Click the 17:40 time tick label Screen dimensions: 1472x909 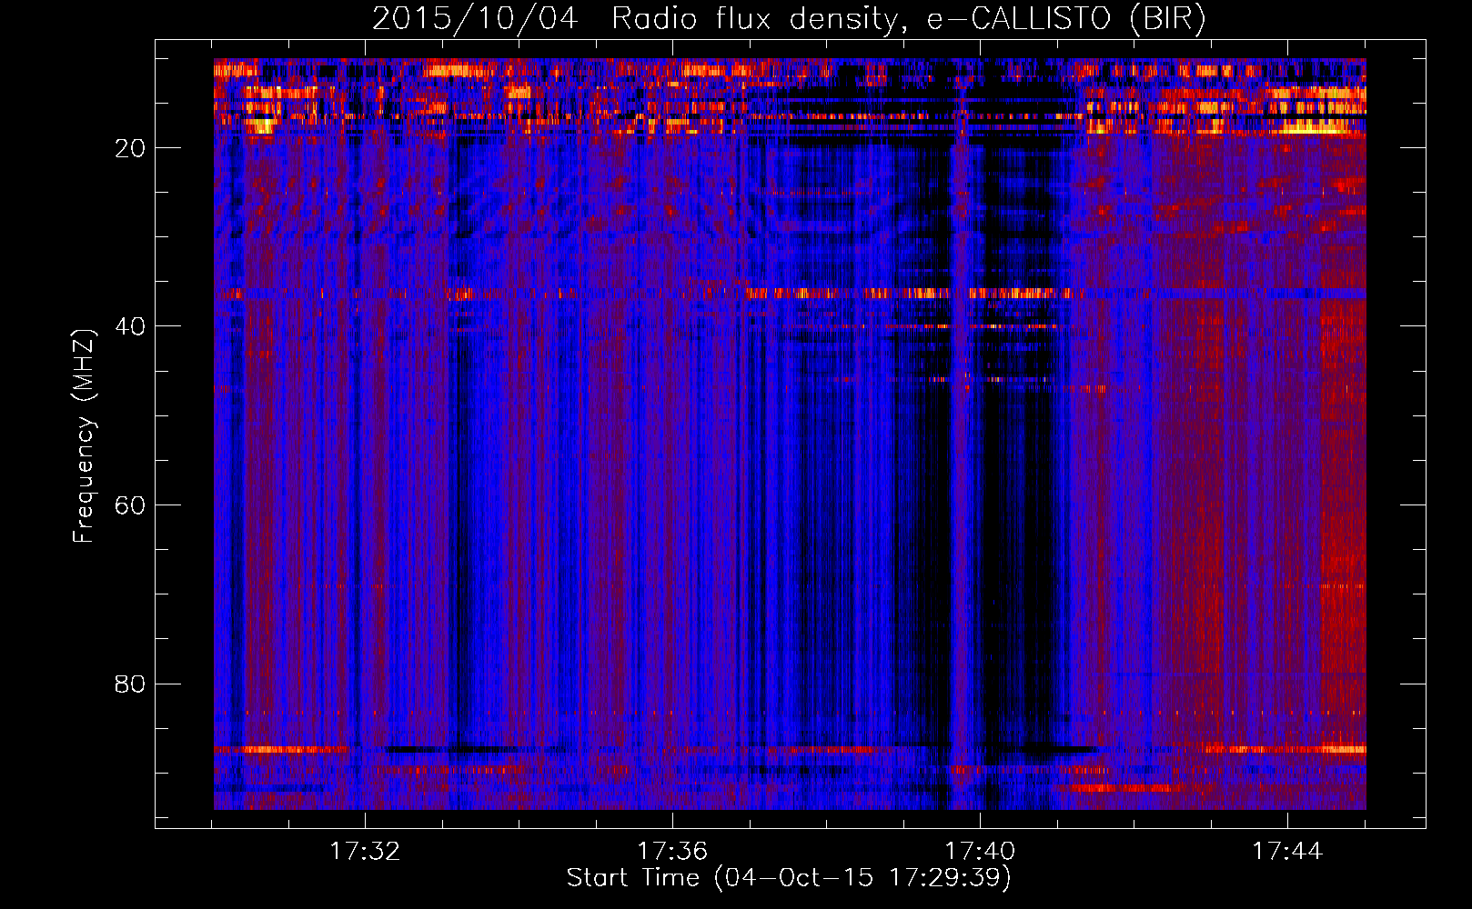tap(980, 852)
